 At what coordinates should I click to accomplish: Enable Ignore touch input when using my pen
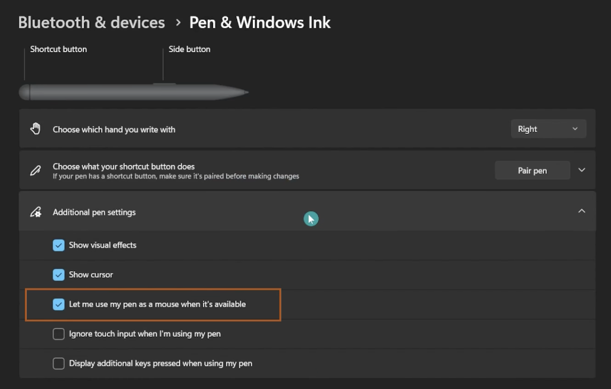click(59, 334)
